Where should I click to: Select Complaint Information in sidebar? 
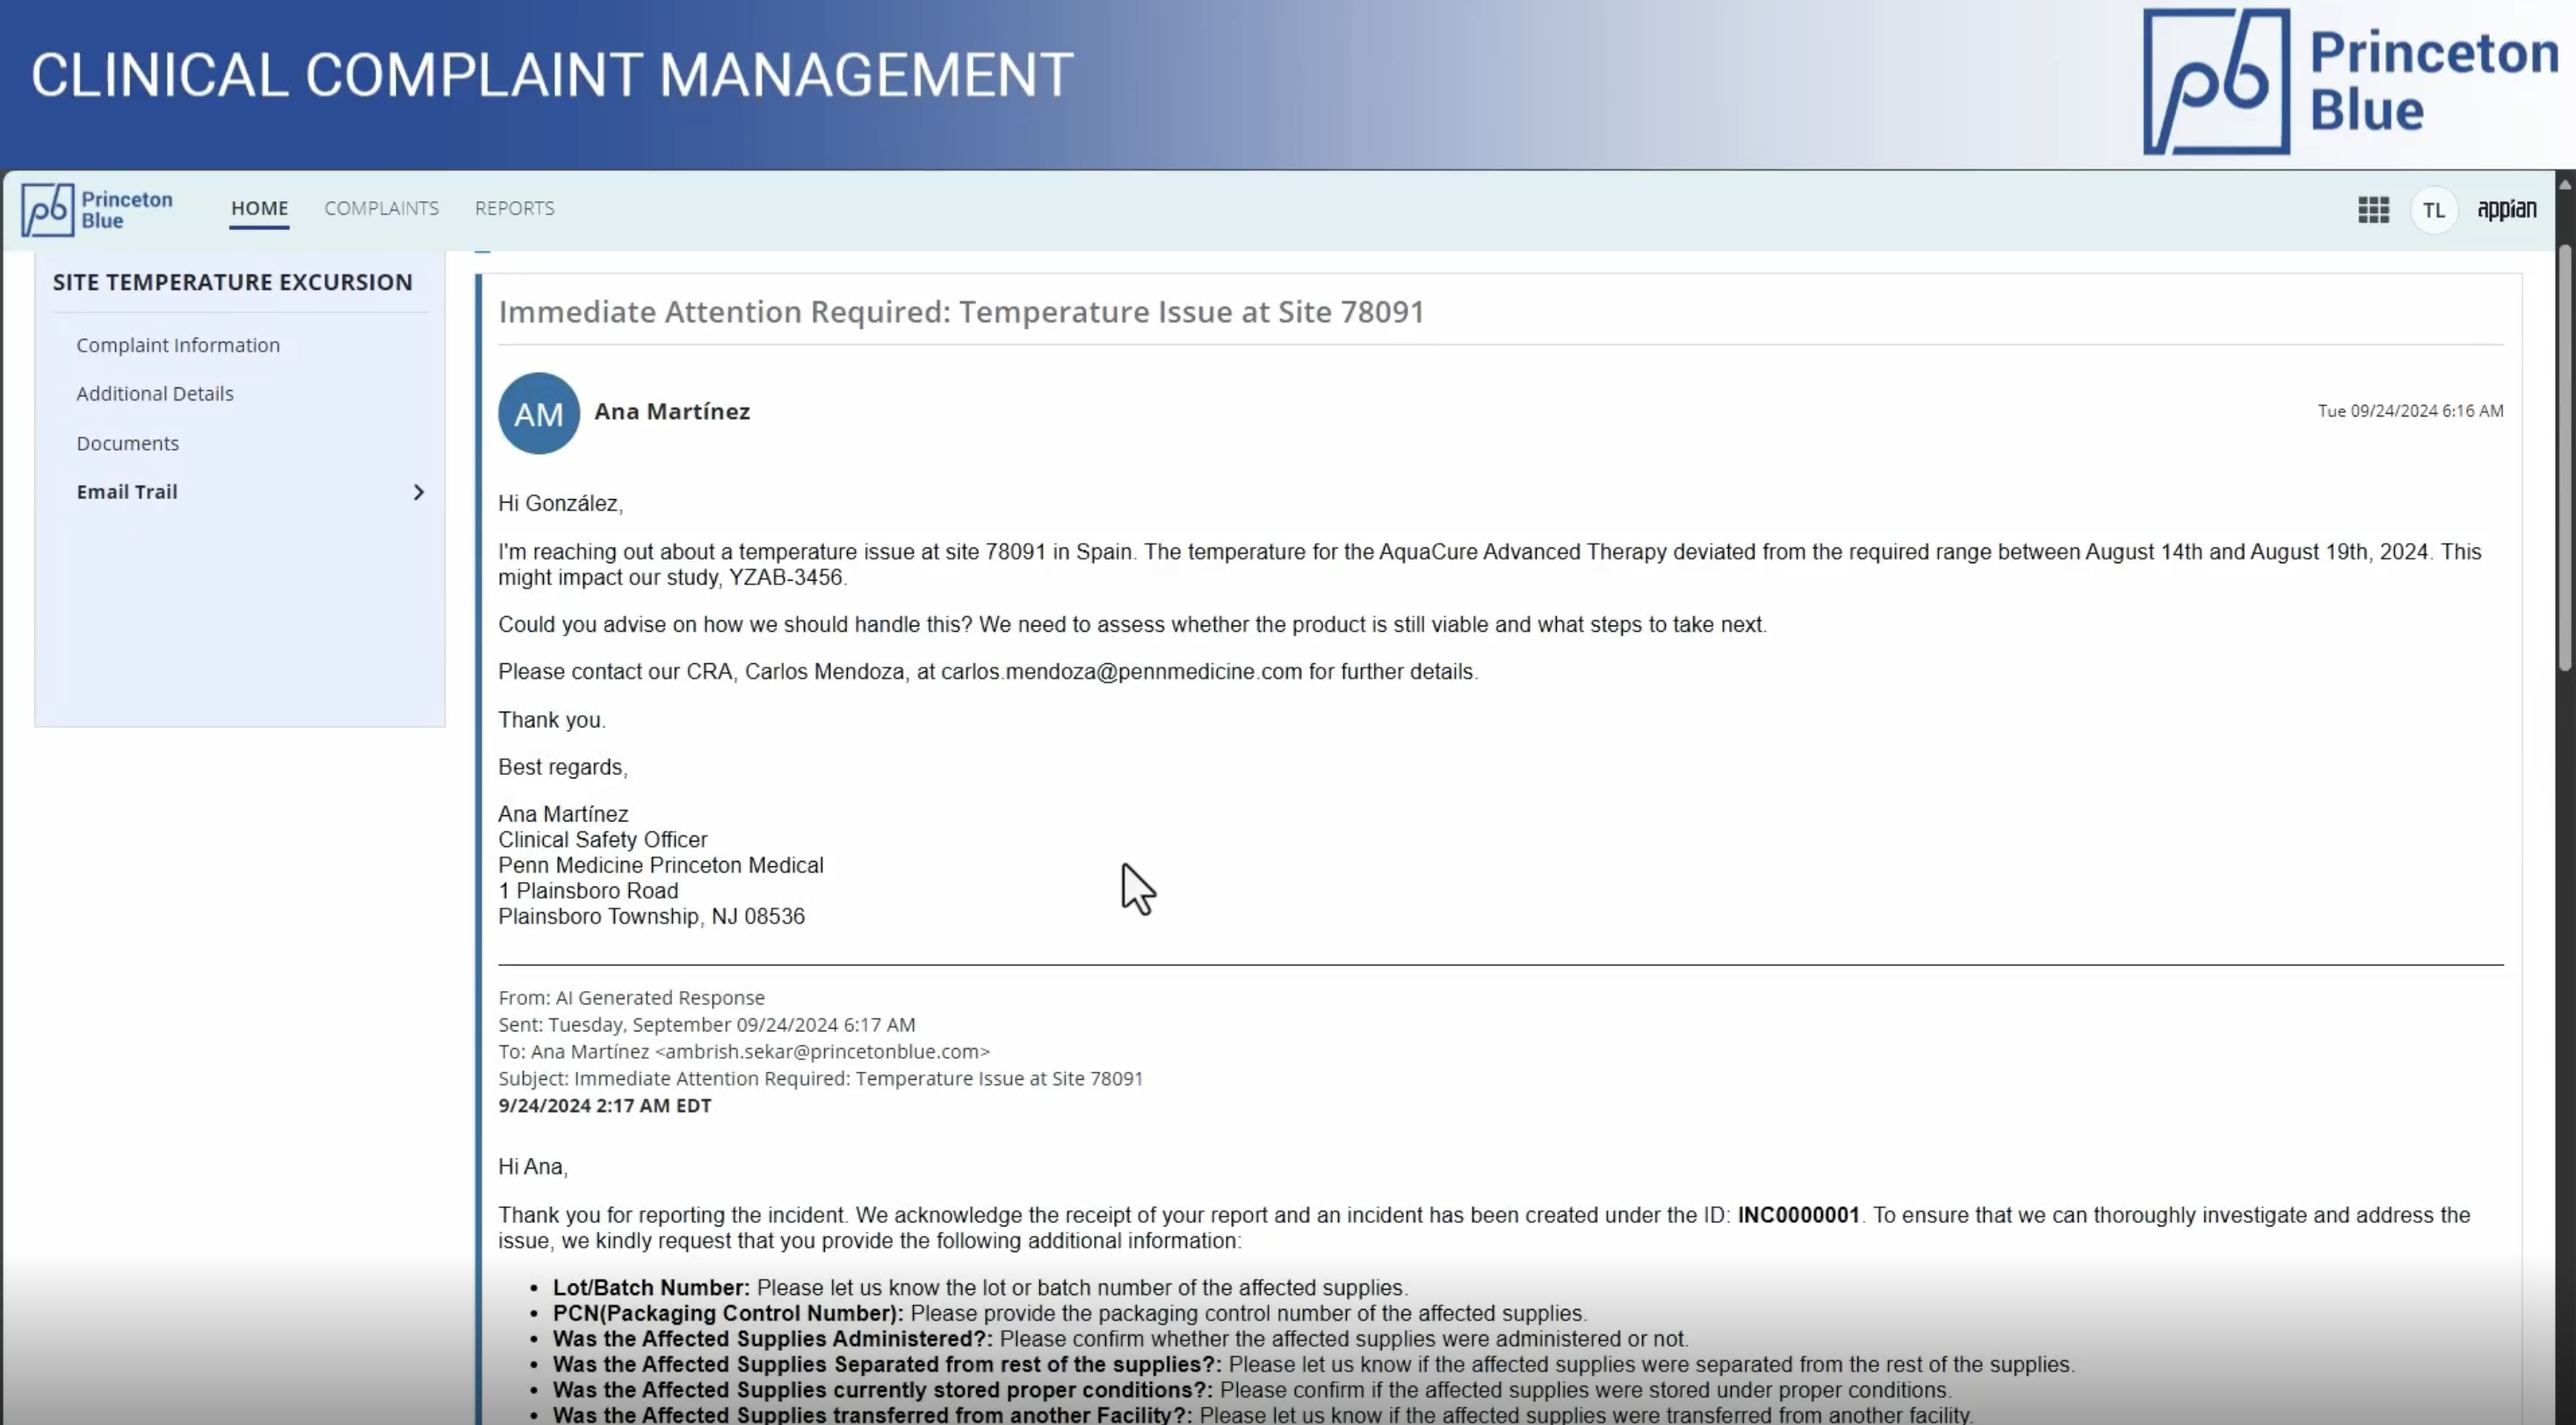pos(178,345)
